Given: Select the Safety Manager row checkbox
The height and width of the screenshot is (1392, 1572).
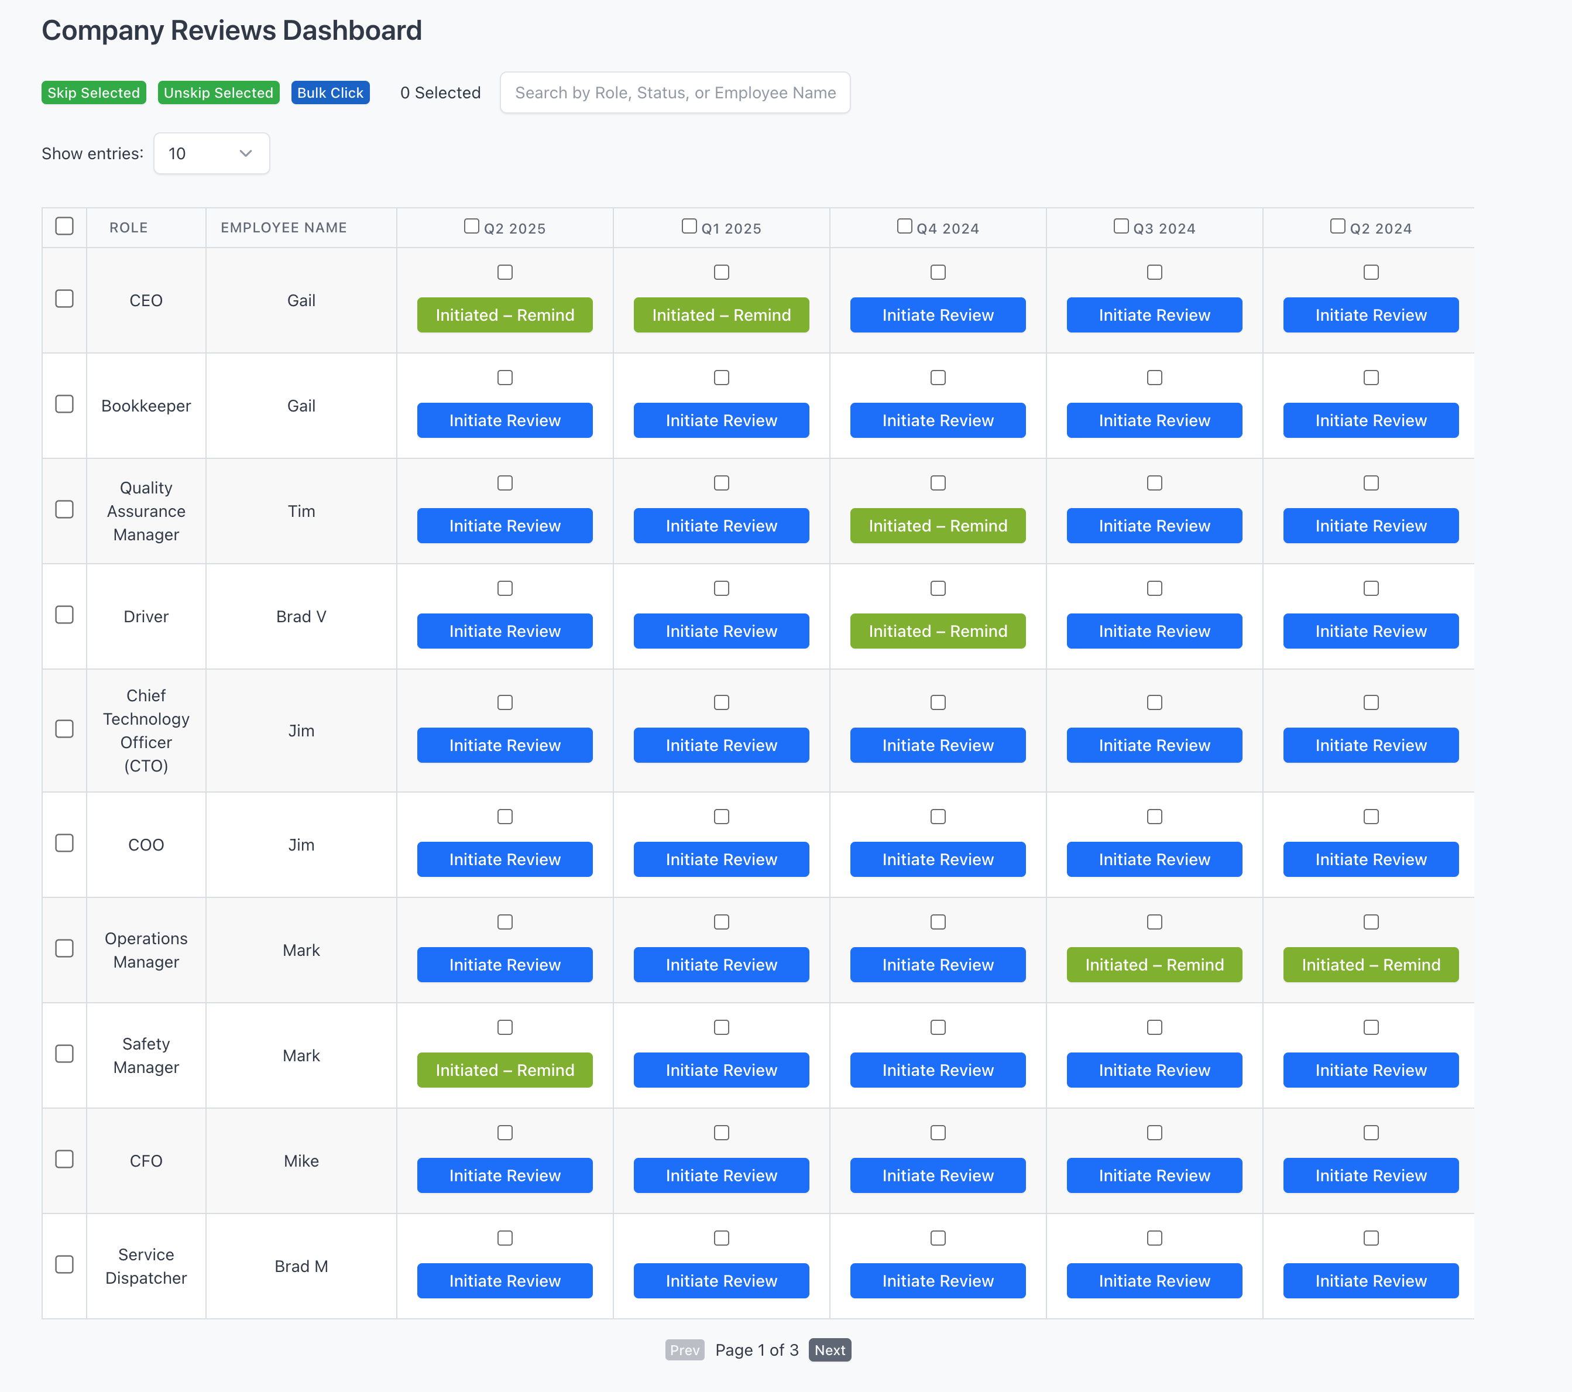Looking at the screenshot, I should pyautogui.click(x=64, y=1054).
